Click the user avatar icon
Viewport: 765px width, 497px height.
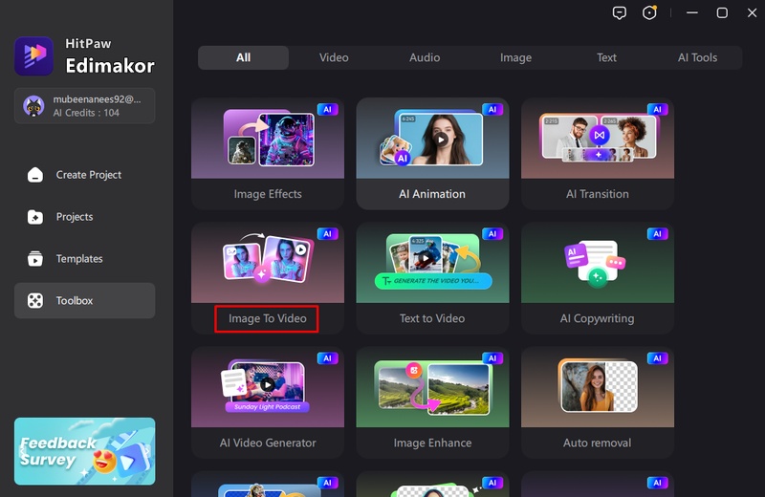pyautogui.click(x=33, y=106)
